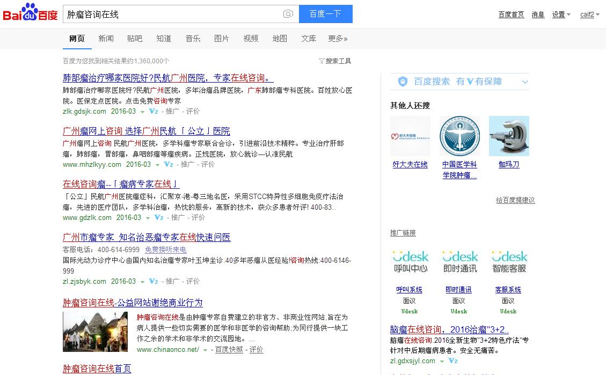The image size is (606, 375).
Task: Switch to the 新闻 tab
Action: tap(106, 38)
